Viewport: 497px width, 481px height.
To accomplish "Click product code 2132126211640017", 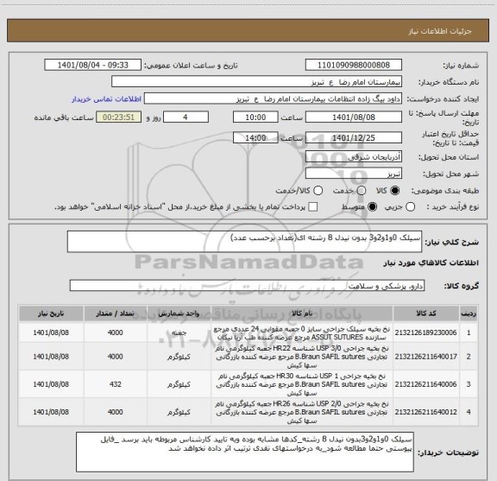I will (x=425, y=357).
